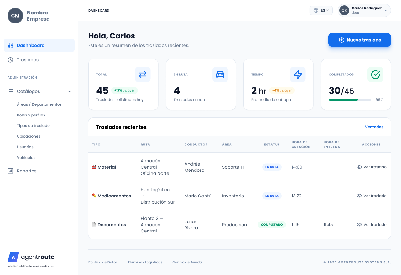Open Ubicaciones catalog
Image resolution: width=401 pixels, height=275 pixels.
coord(29,136)
